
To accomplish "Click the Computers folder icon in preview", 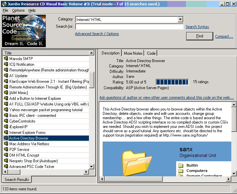I will click(181, 171).
